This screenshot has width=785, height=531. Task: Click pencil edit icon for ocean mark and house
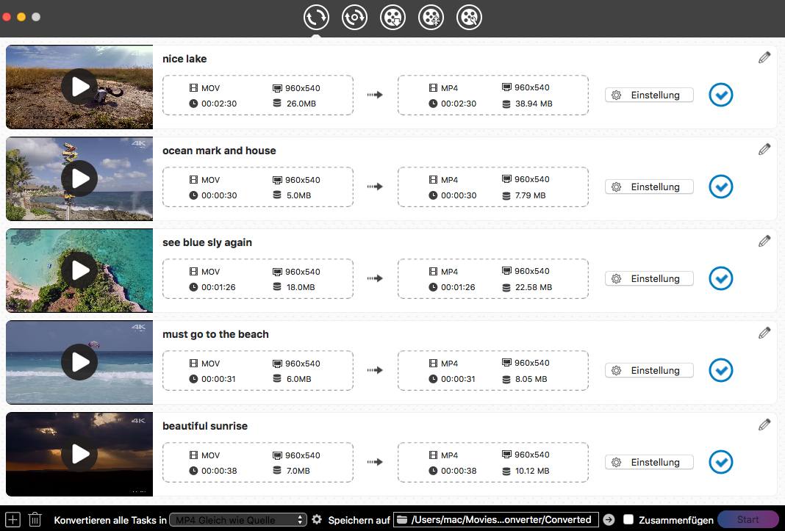pos(764,149)
